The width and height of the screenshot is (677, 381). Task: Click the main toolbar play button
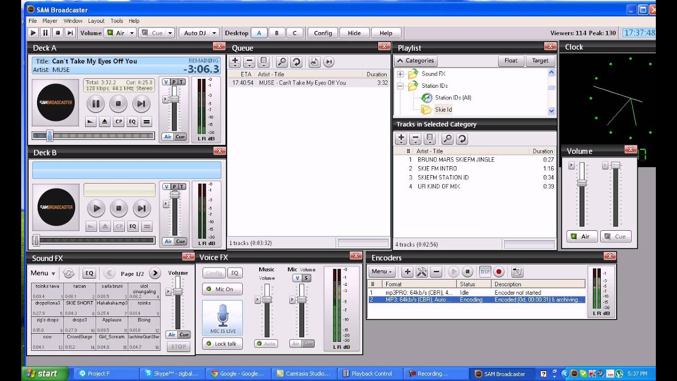[33, 33]
